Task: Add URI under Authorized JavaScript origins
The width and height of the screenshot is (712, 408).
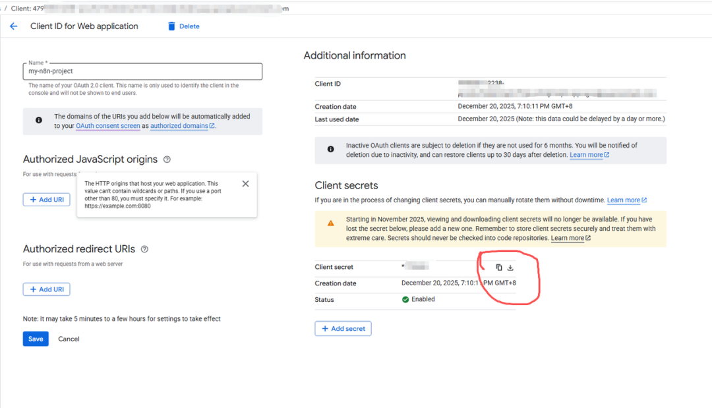Action: [x=46, y=199]
